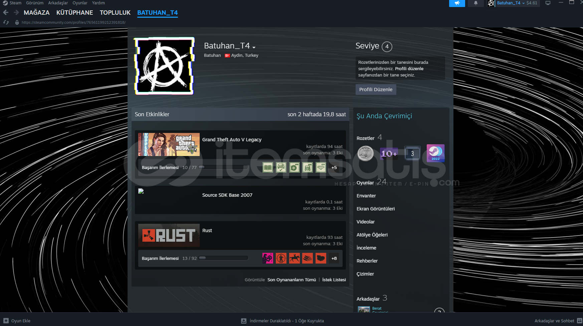Open the Rozetler badges link

tap(366, 138)
